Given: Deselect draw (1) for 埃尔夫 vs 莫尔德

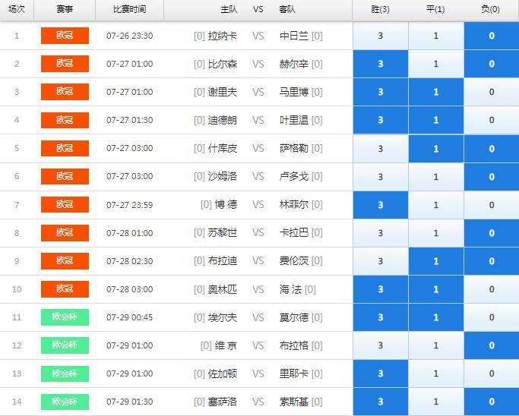Looking at the screenshot, I should pyautogui.click(x=436, y=317).
